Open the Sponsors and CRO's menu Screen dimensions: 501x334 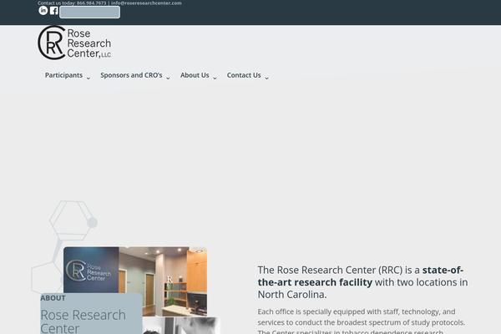(x=131, y=75)
